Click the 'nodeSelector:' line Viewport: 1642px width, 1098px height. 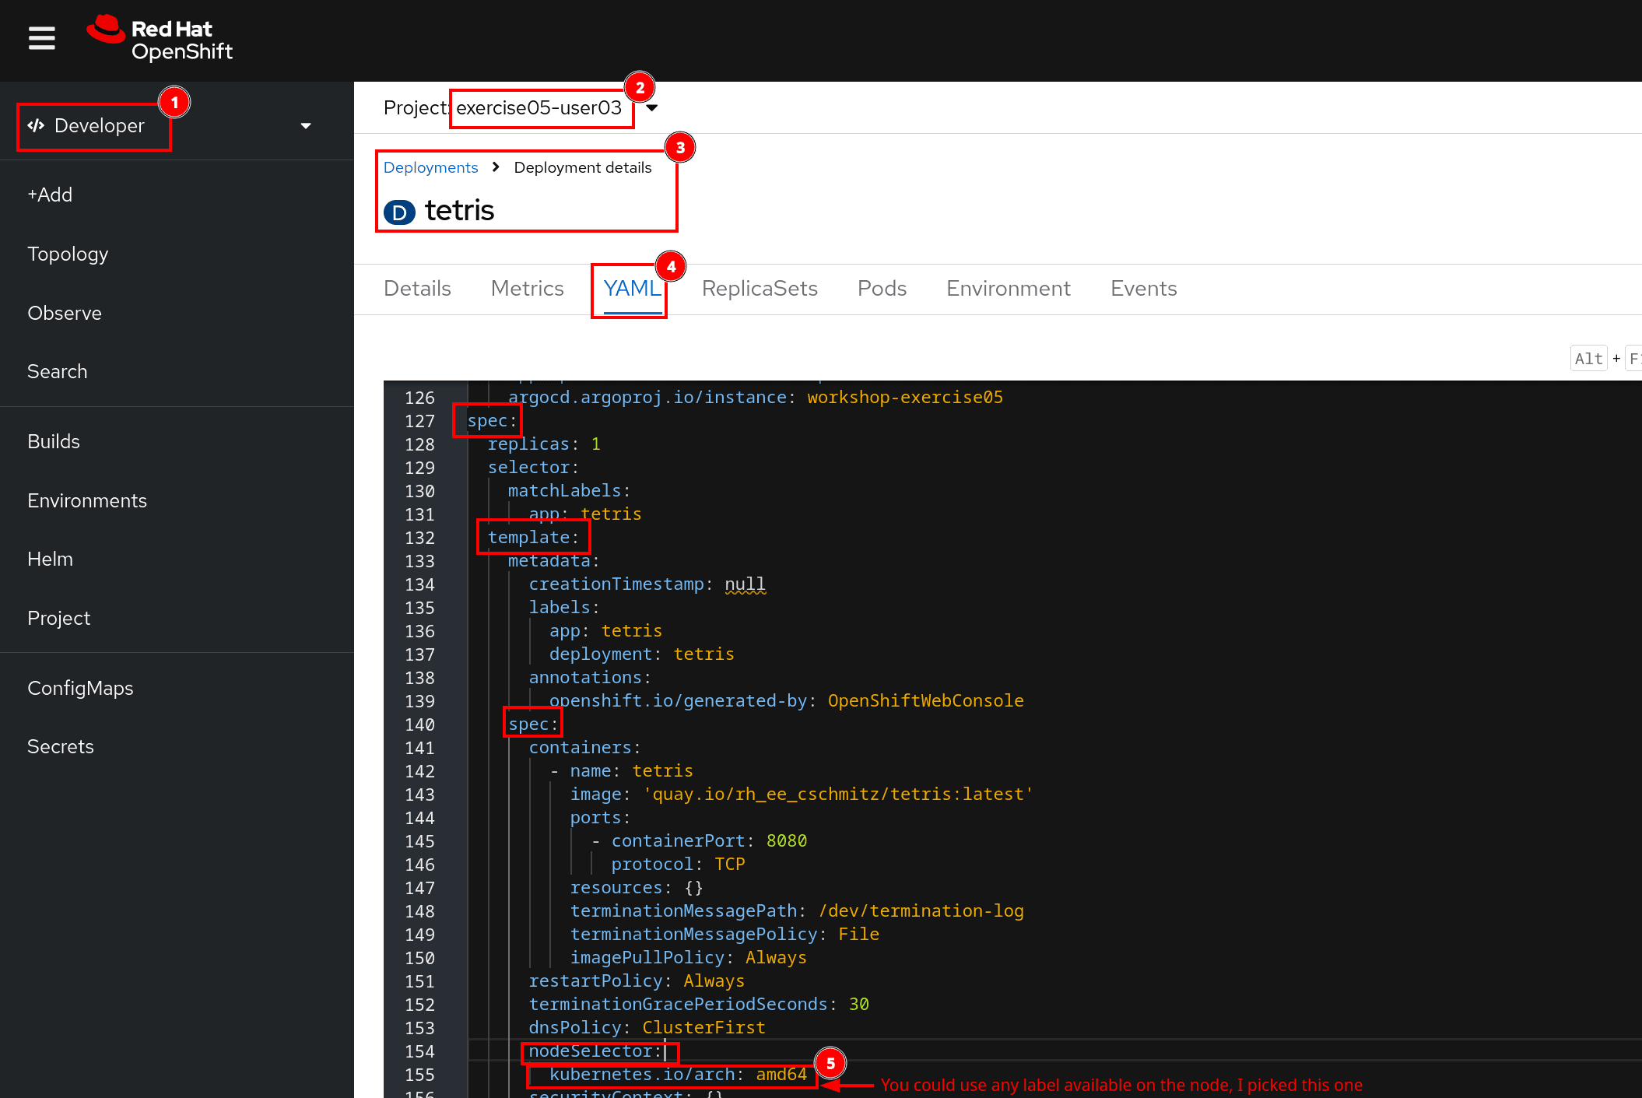595,1051
